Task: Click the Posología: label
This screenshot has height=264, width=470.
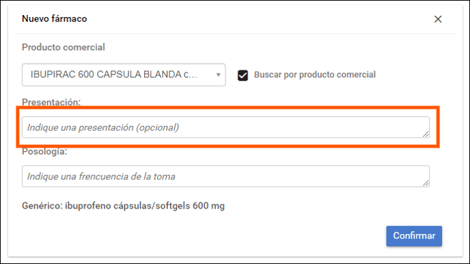Action: click(44, 152)
